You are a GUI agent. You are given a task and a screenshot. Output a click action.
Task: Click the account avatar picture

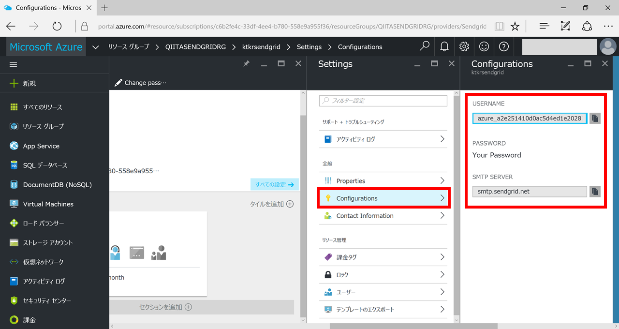tap(608, 46)
